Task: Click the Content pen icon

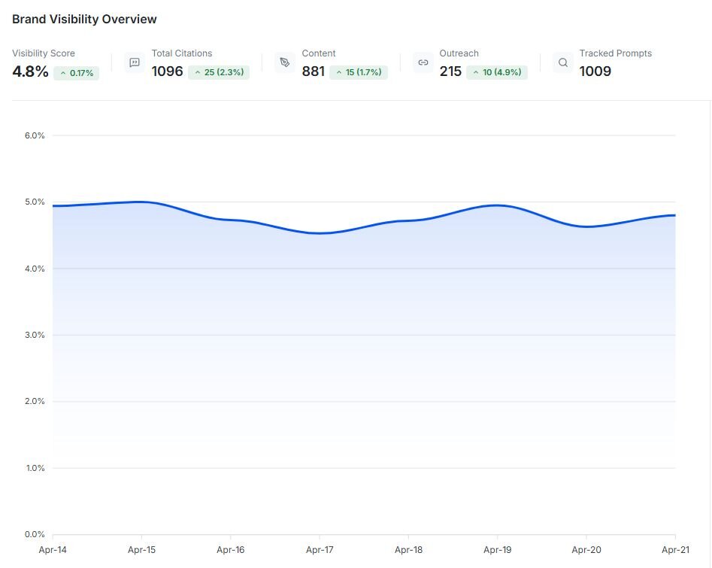Action: point(285,62)
